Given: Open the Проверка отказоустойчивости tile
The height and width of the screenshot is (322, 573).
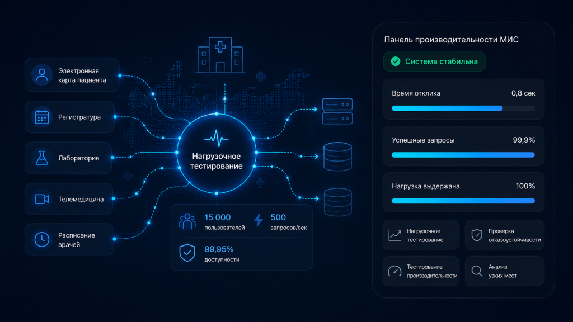Looking at the screenshot, I should coord(504,235).
